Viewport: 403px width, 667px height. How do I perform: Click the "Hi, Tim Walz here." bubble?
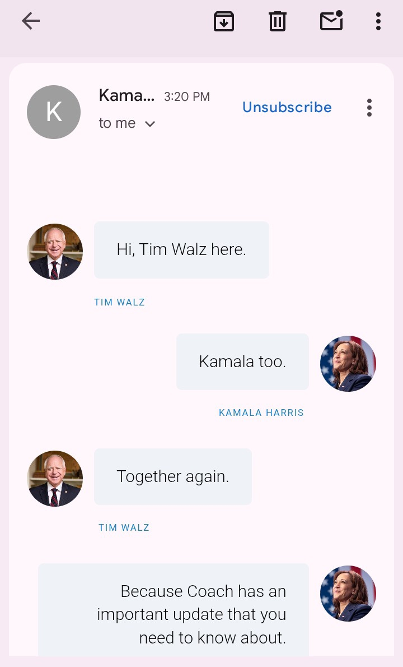pyautogui.click(x=181, y=249)
